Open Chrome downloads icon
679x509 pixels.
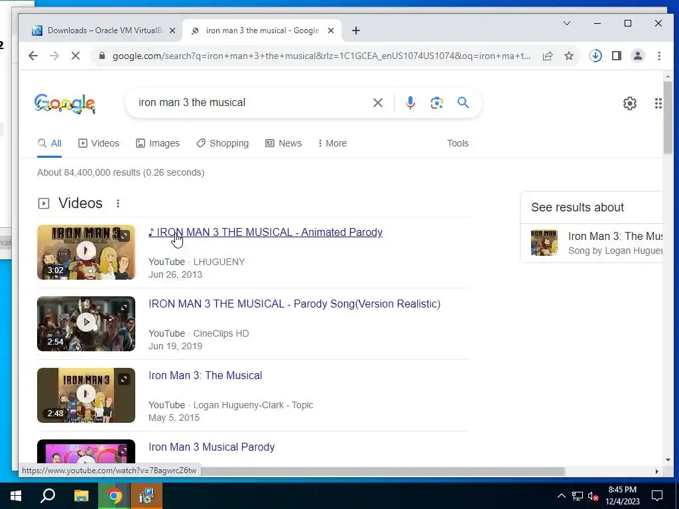point(595,56)
